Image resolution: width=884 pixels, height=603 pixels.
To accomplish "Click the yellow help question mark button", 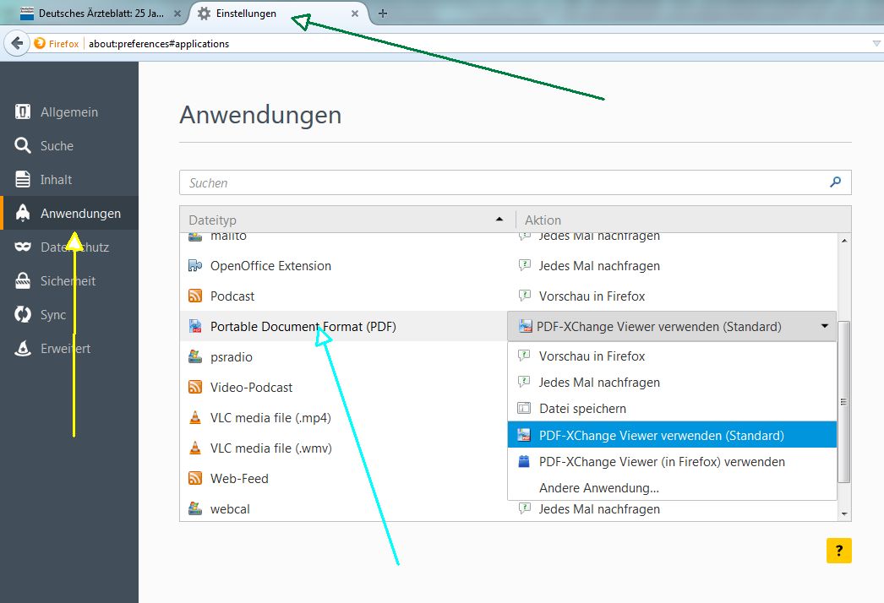I will point(839,551).
